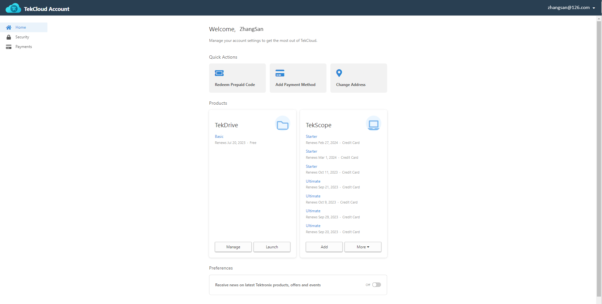
Task: Click the Preferences section heading
Action: pyautogui.click(x=221, y=268)
